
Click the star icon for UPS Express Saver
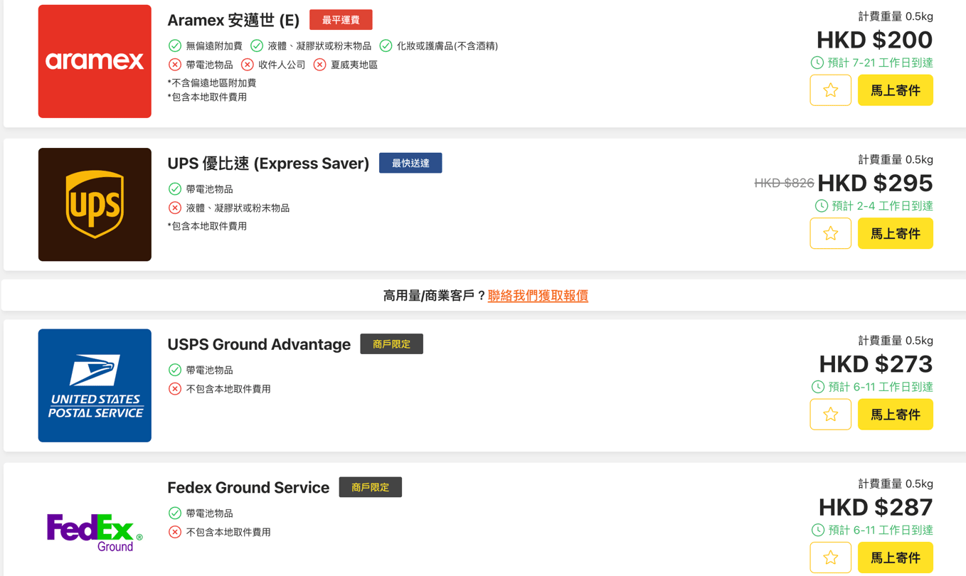pyautogui.click(x=830, y=233)
